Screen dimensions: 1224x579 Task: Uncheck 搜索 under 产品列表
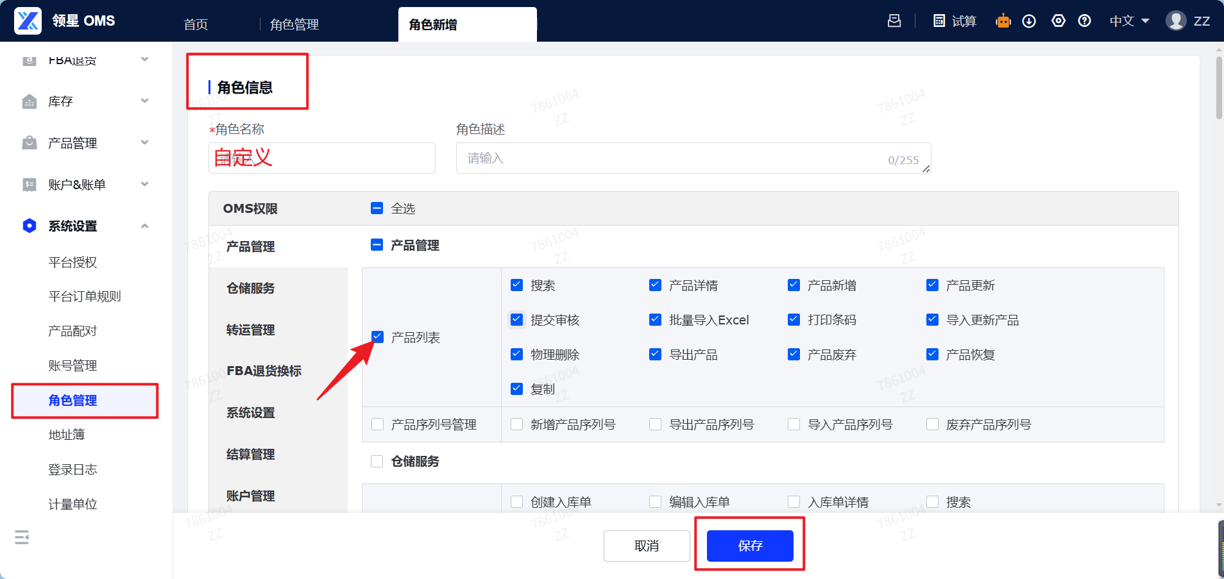516,285
